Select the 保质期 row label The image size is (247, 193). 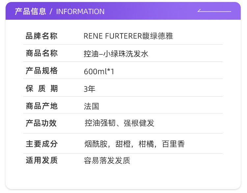(42, 88)
